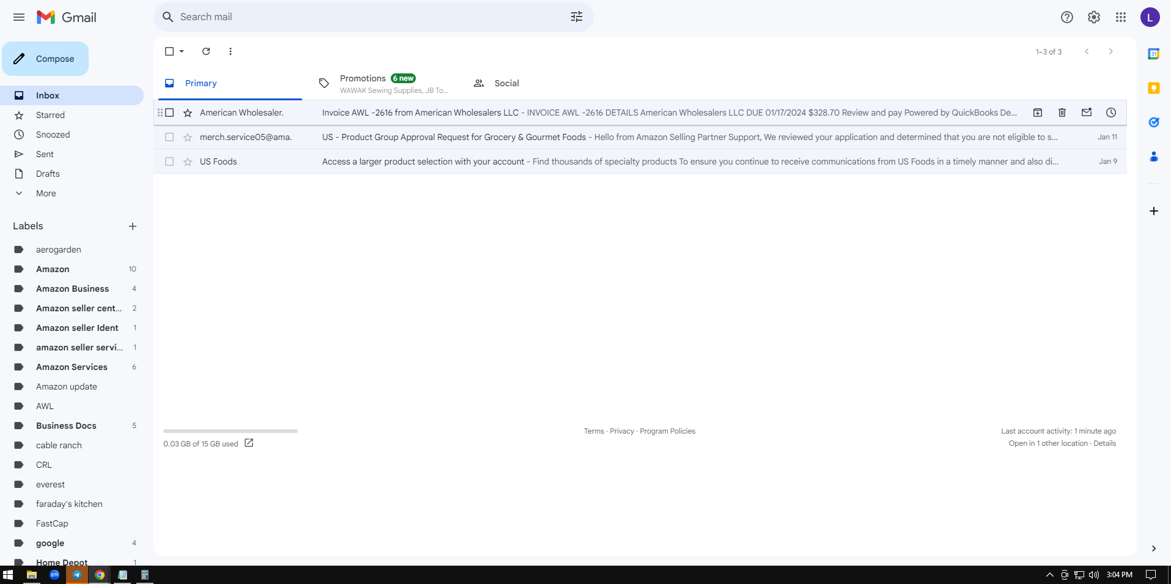Tick the select-all checkbox
Viewport: 1171px width, 584px height.
169,51
